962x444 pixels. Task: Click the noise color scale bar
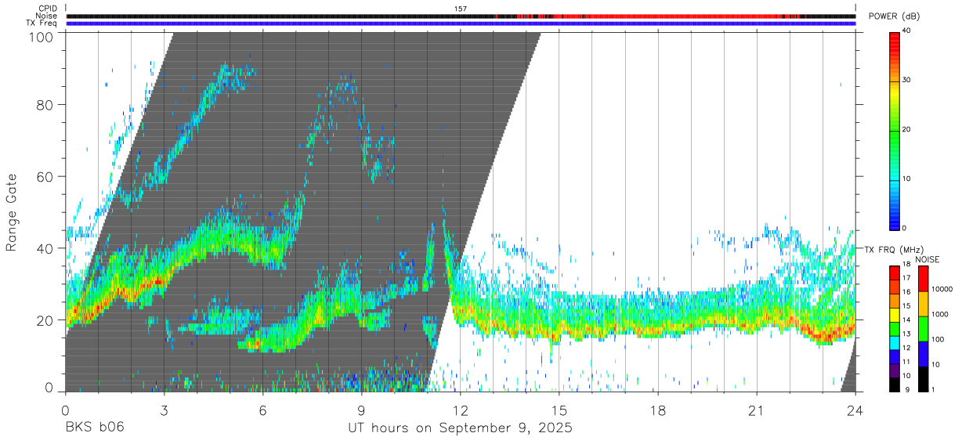[x=924, y=329]
